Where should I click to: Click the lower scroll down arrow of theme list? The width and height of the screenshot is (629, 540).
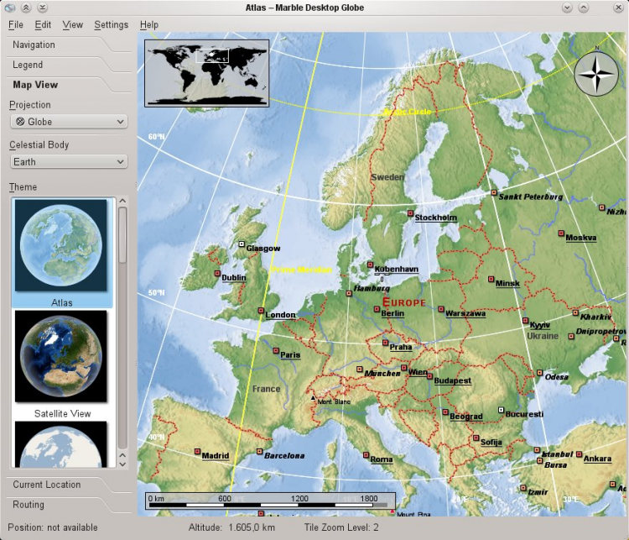122,464
